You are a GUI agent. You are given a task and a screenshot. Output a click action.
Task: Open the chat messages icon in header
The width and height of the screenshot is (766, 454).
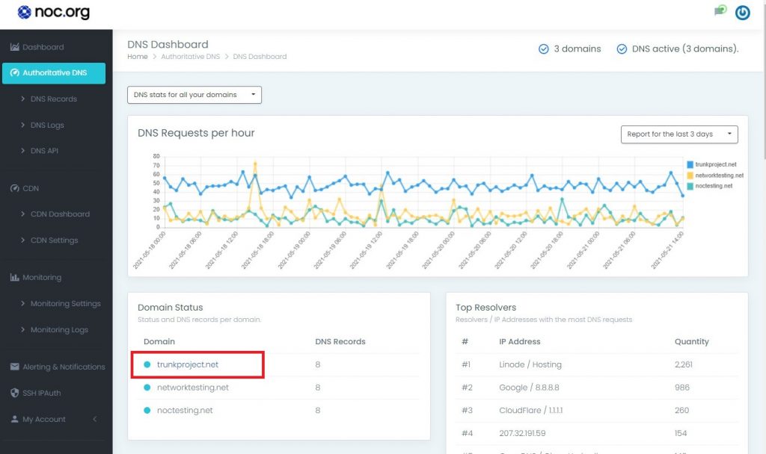(720, 10)
